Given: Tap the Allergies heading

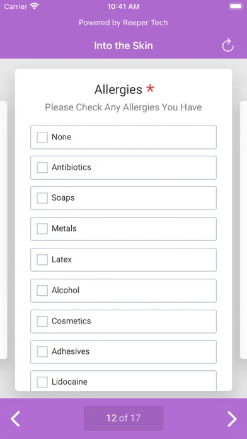Looking at the screenshot, I should point(118,90).
